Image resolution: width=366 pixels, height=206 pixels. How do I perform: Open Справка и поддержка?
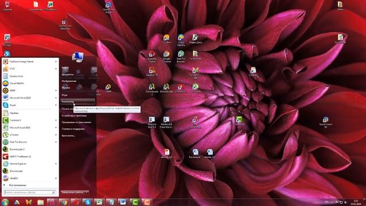coord(73,129)
